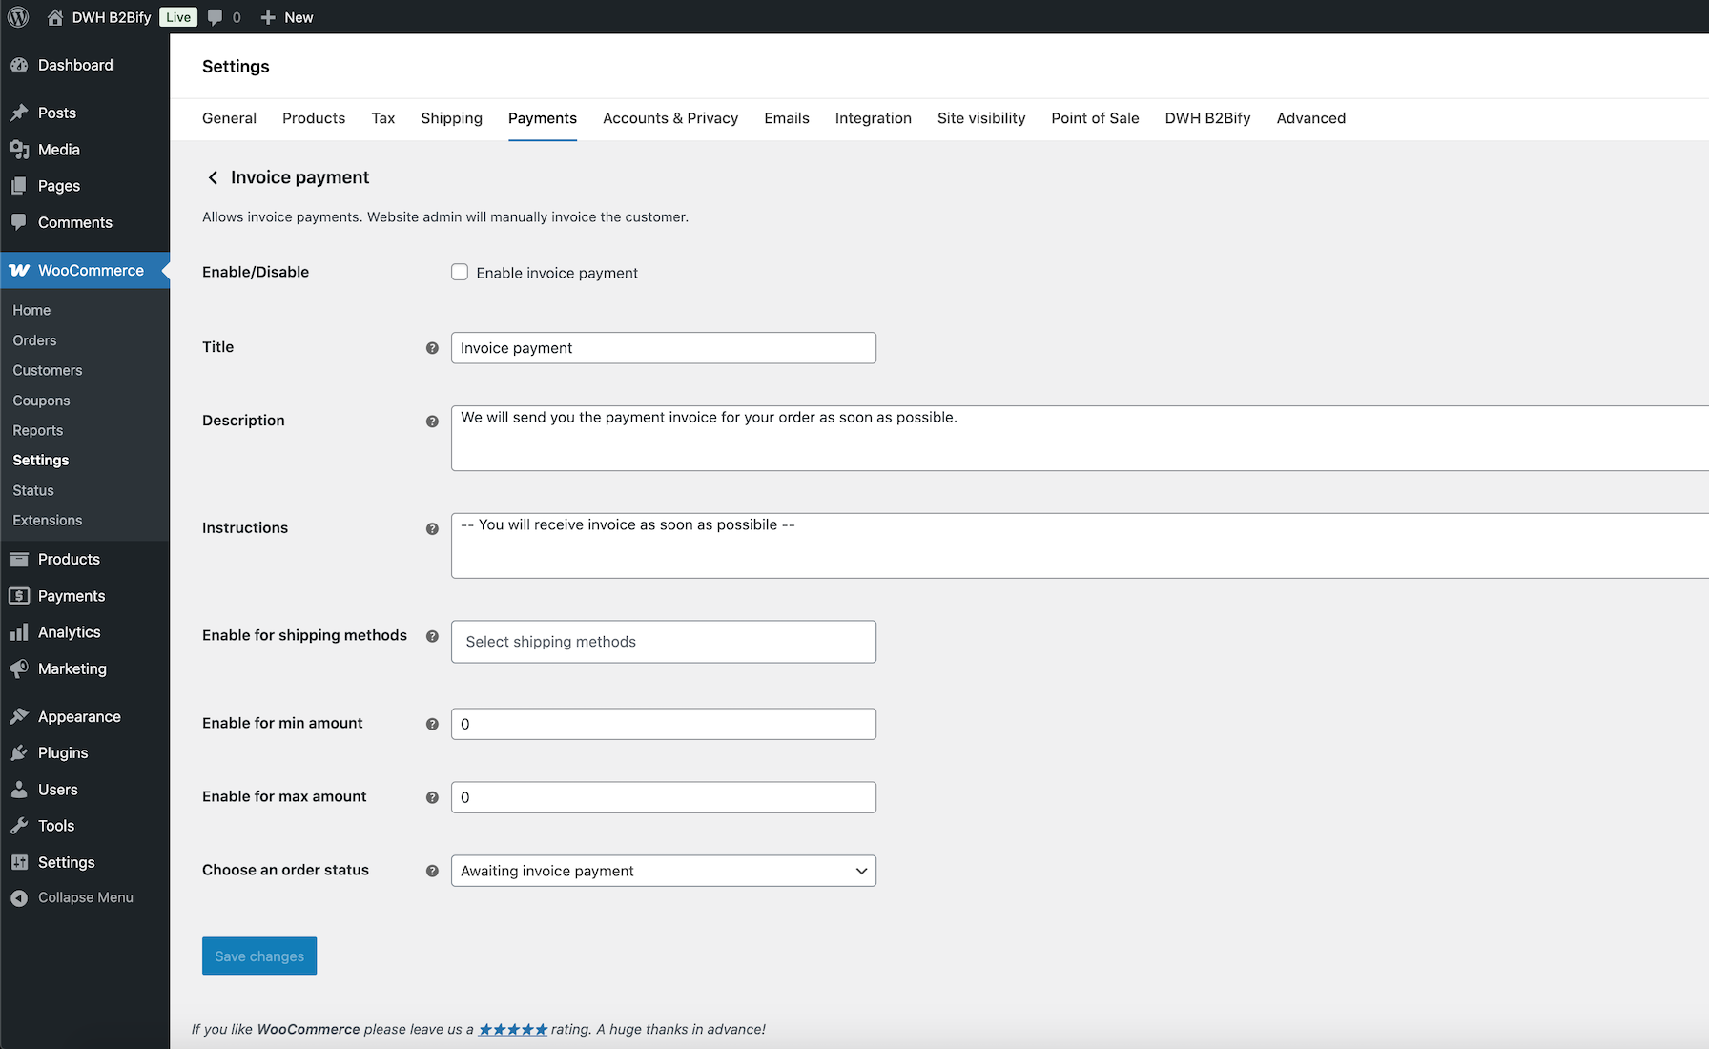The height and width of the screenshot is (1049, 1709).
Task: Click the Products archive icon in sidebar
Action: [x=19, y=559]
